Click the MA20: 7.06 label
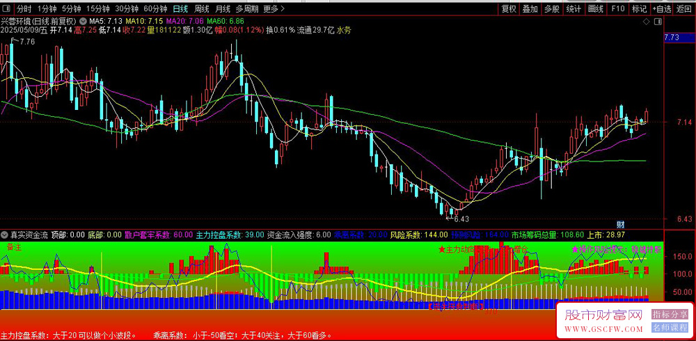Viewport: 696px width, 341px height. pos(185,22)
